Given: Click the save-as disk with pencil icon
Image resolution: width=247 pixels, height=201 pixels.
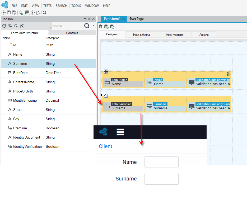Looking at the screenshot, I should 14,13.
